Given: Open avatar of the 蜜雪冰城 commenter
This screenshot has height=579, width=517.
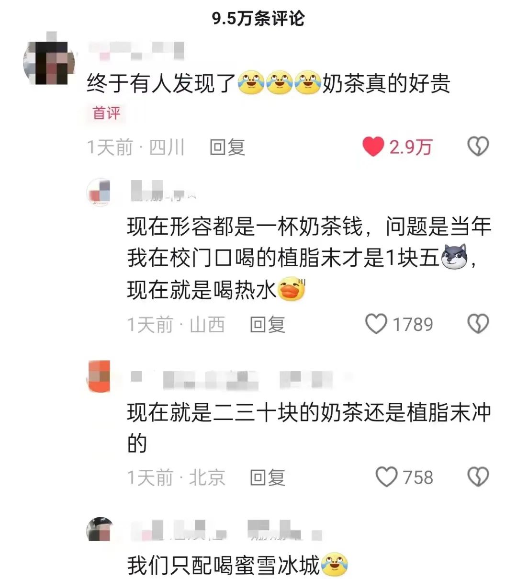Looking at the screenshot, I should pyautogui.click(x=99, y=529).
